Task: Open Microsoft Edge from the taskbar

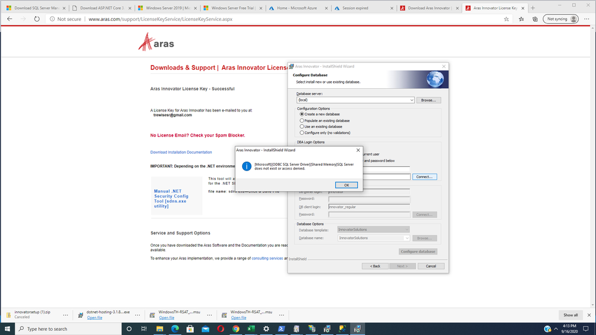Action: click(x=175, y=328)
